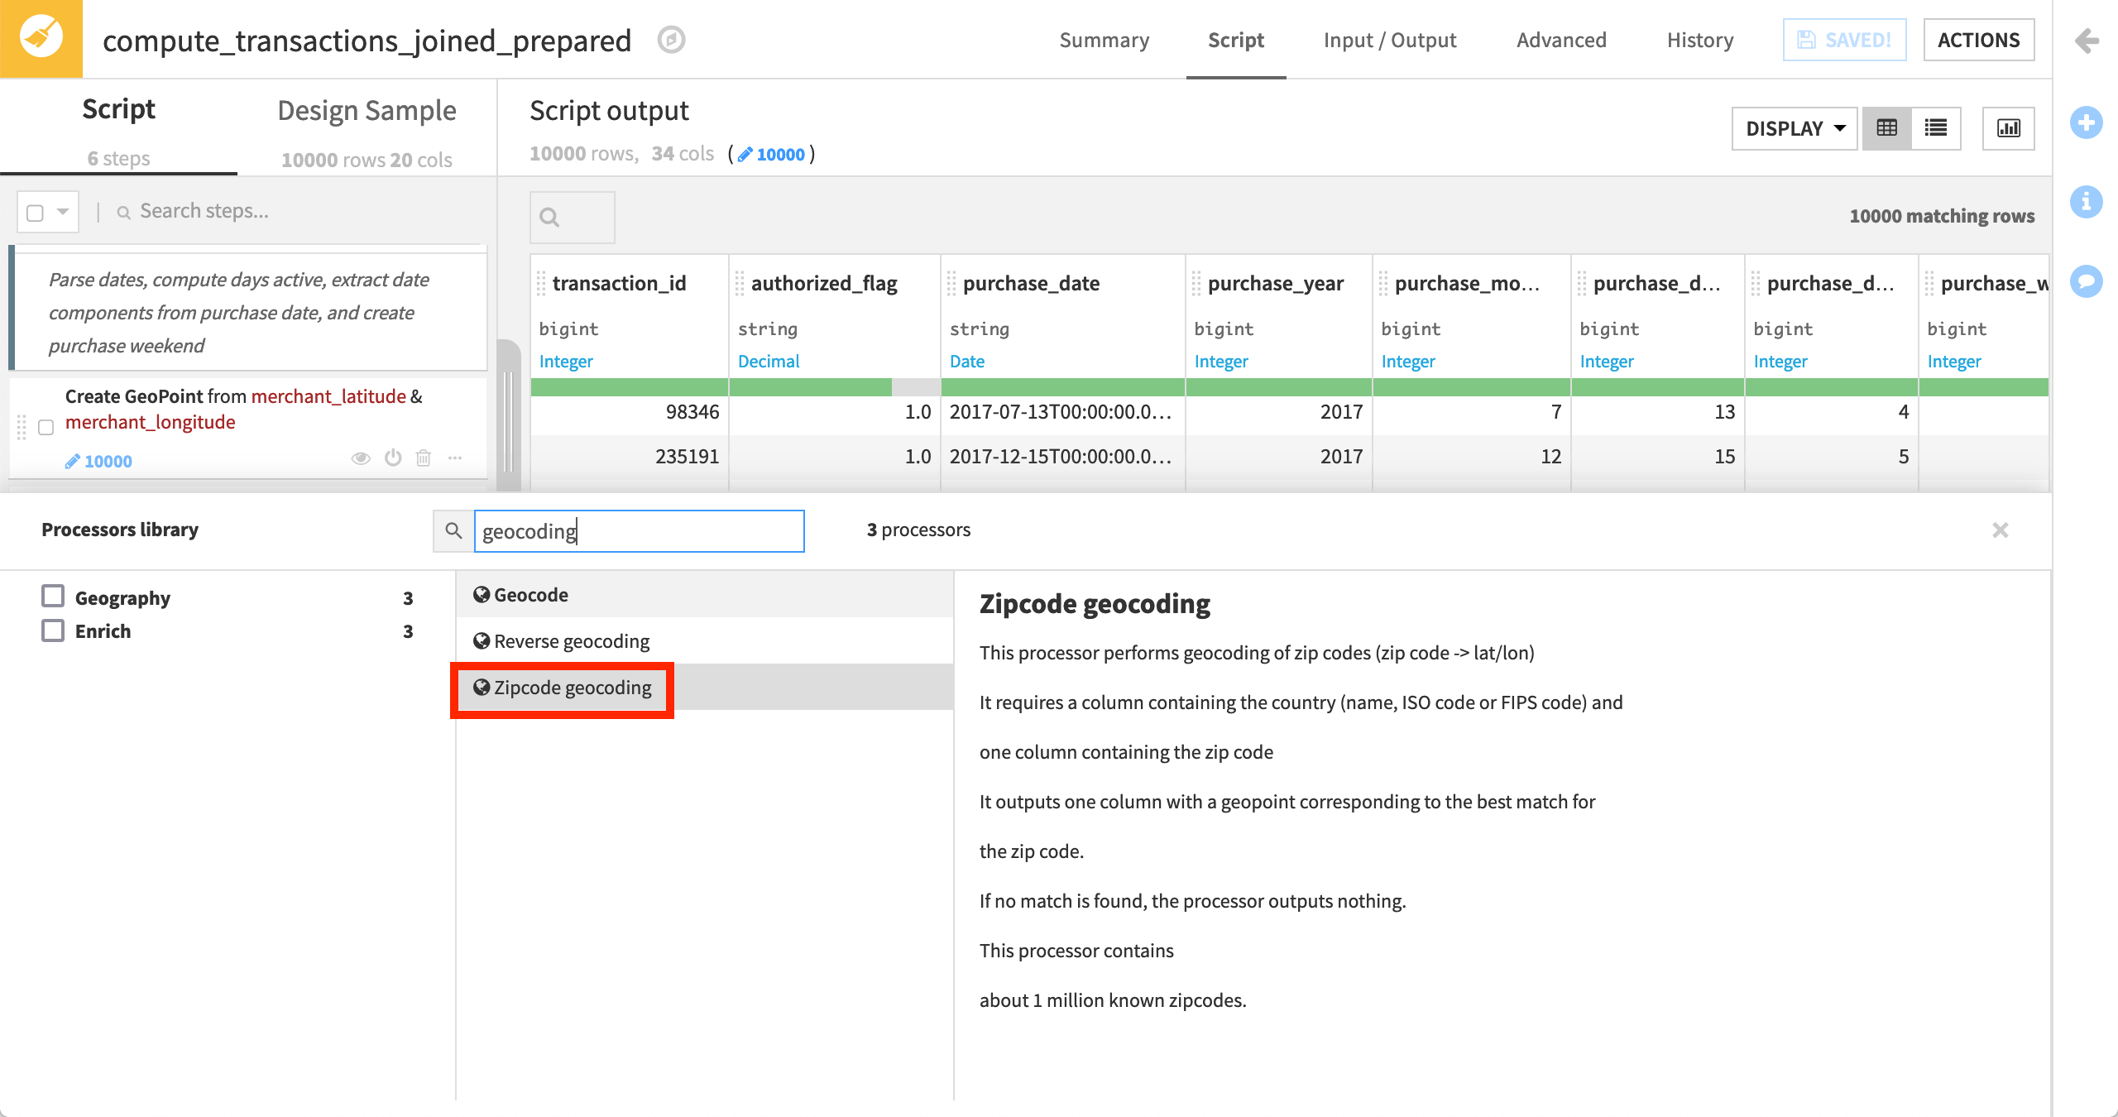Screen dimensions: 2118x1117
Task: Open the Advanced tab
Action: coord(1561,40)
